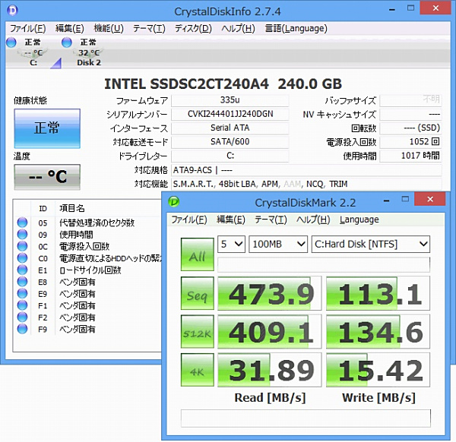Start the 4K benchmark test
This screenshot has width=456, height=442.
coord(197,370)
